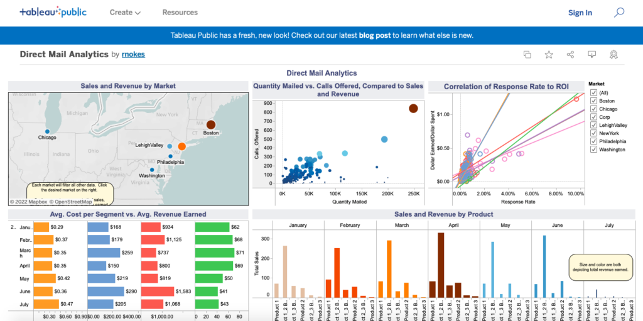Click the Tableau Public logo

coord(53,12)
